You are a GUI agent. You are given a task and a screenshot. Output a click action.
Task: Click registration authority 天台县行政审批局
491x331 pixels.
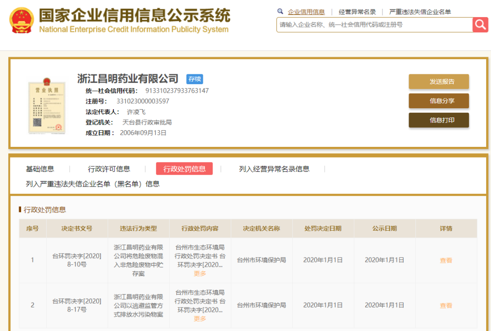[x=147, y=122]
